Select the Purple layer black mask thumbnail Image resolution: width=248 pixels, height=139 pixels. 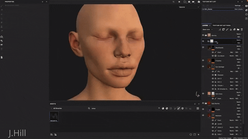(x=212, y=110)
